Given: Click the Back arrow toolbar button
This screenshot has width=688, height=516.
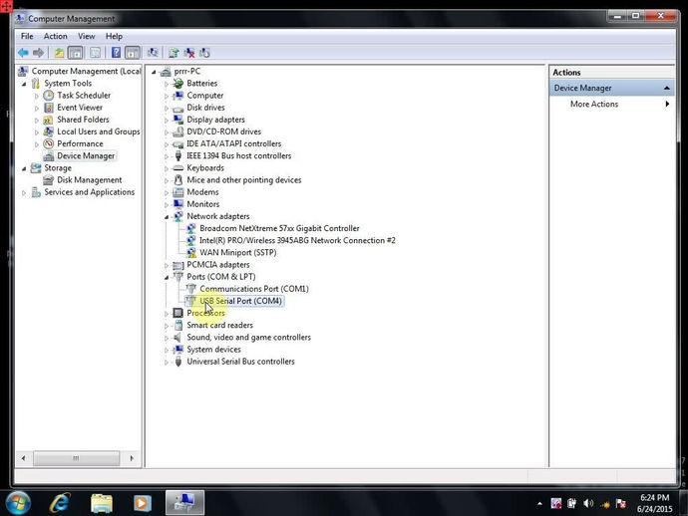Looking at the screenshot, I should click(23, 53).
